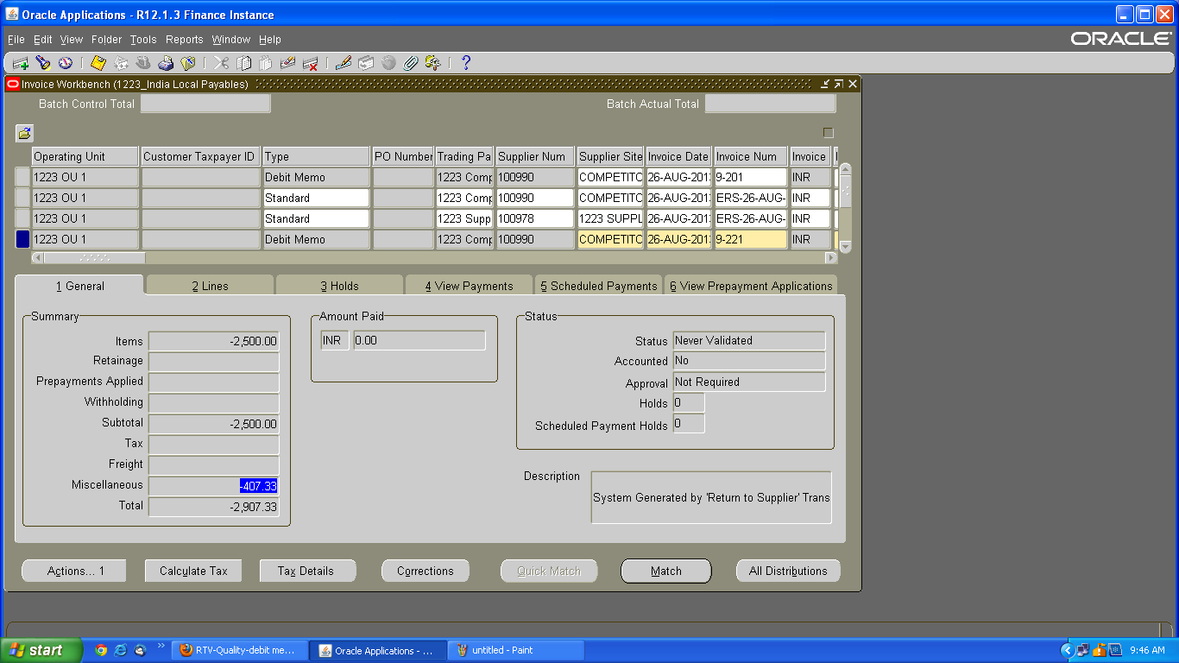Click the Corrections button
Viewport: 1179px width, 663px height.
426,571
